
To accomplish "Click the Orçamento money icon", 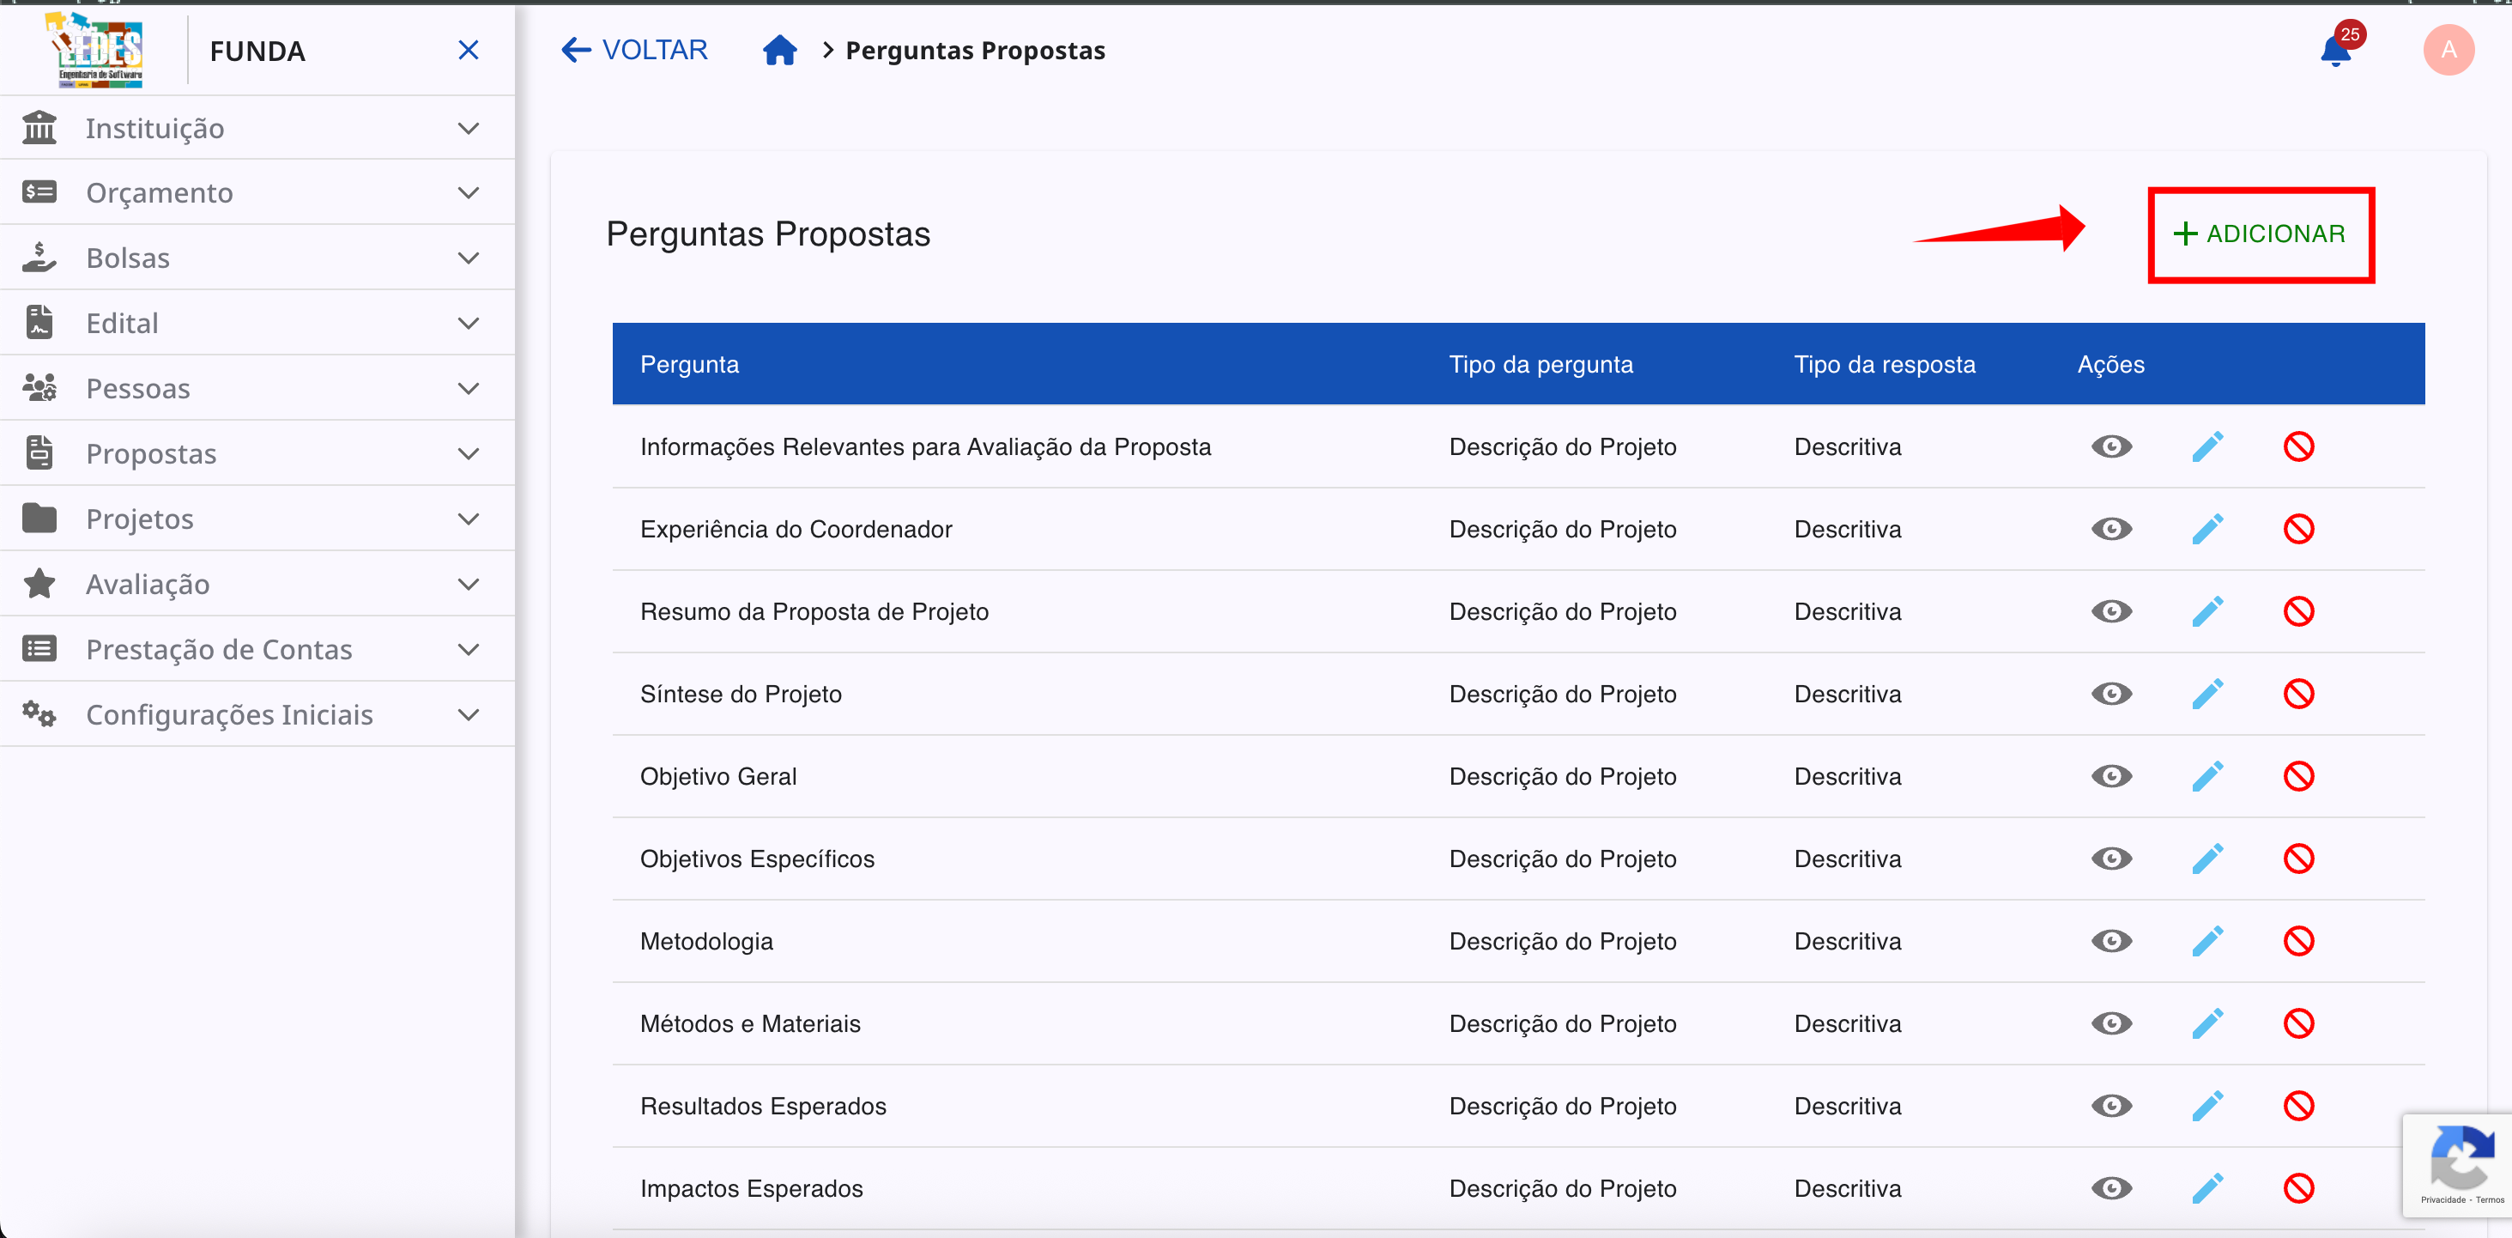I will [39, 191].
